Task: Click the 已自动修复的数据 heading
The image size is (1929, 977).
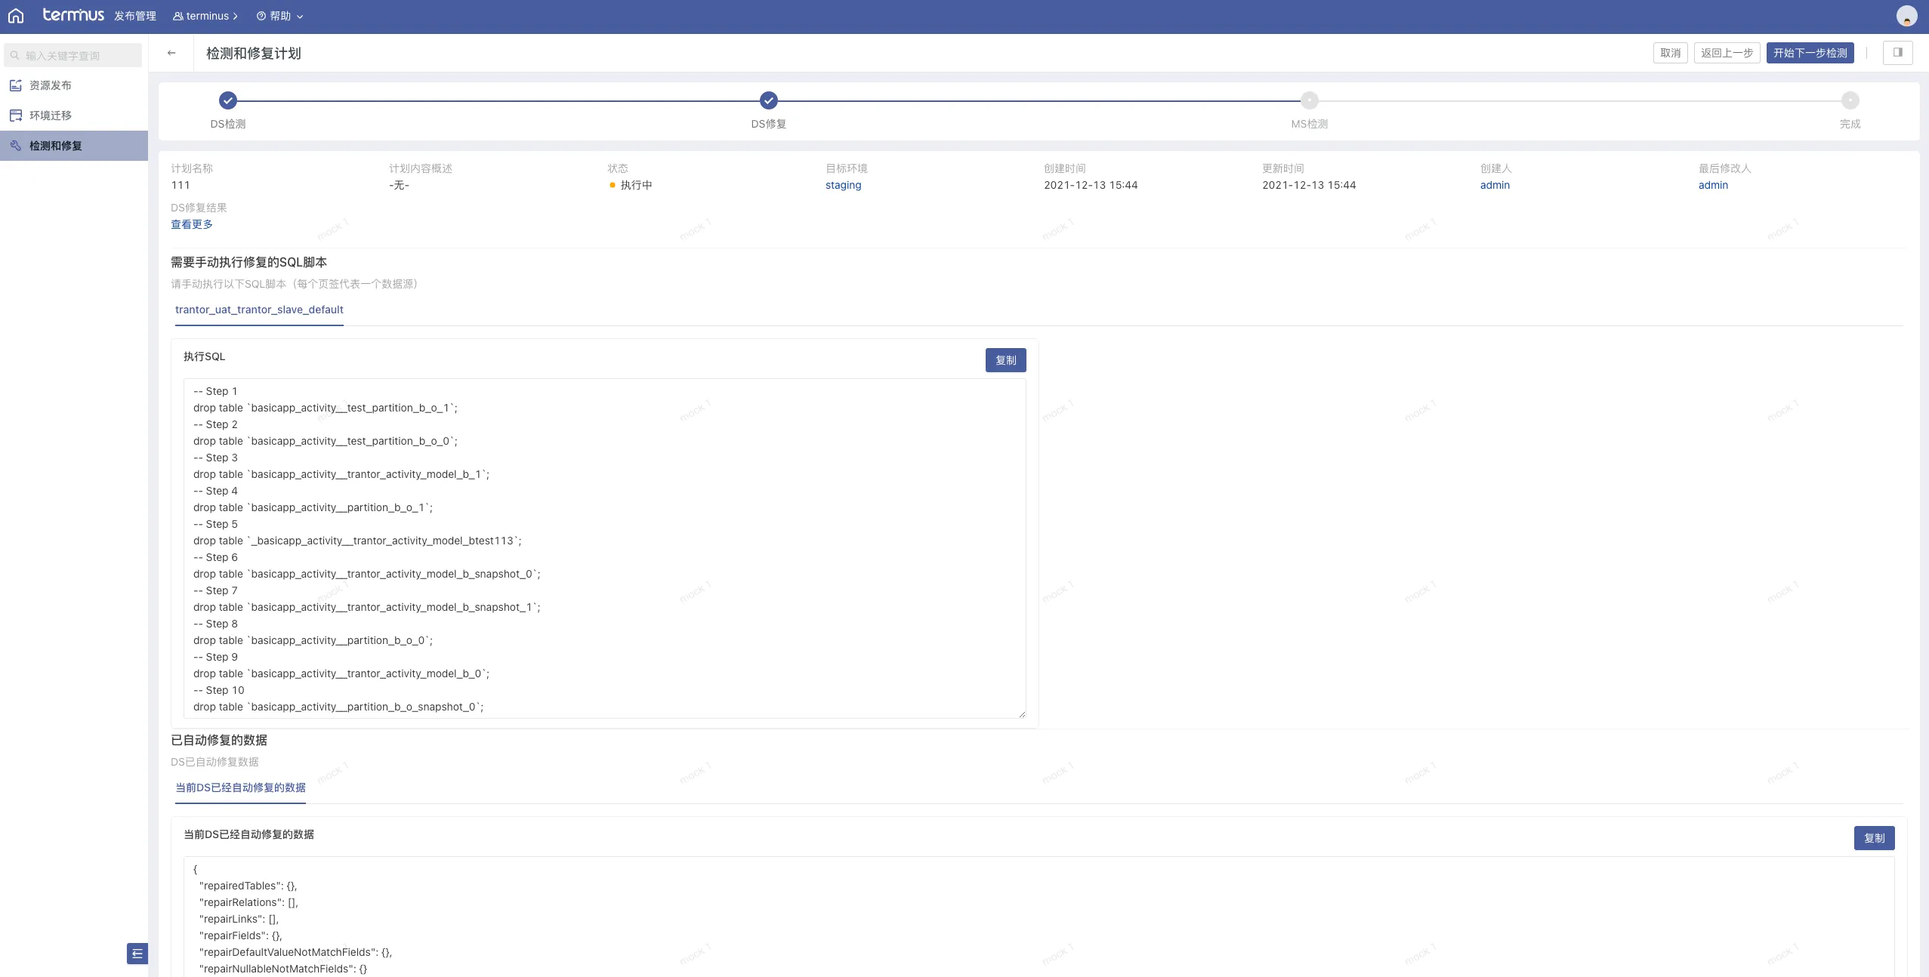Action: pos(219,740)
